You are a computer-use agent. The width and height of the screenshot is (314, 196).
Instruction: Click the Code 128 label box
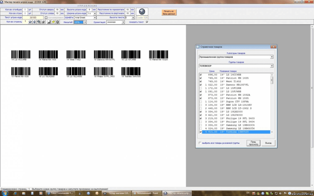(142, 18)
